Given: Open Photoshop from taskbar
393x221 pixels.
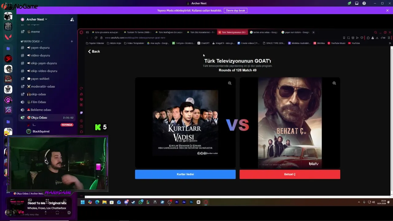Looking at the screenshot, I should 191,202.
